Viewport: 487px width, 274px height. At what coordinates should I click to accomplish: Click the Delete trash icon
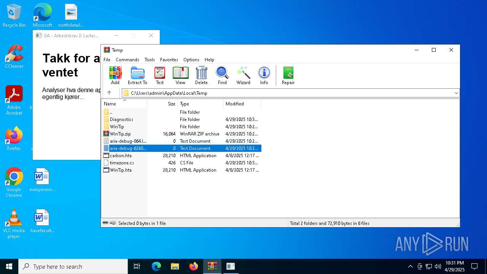(201, 75)
